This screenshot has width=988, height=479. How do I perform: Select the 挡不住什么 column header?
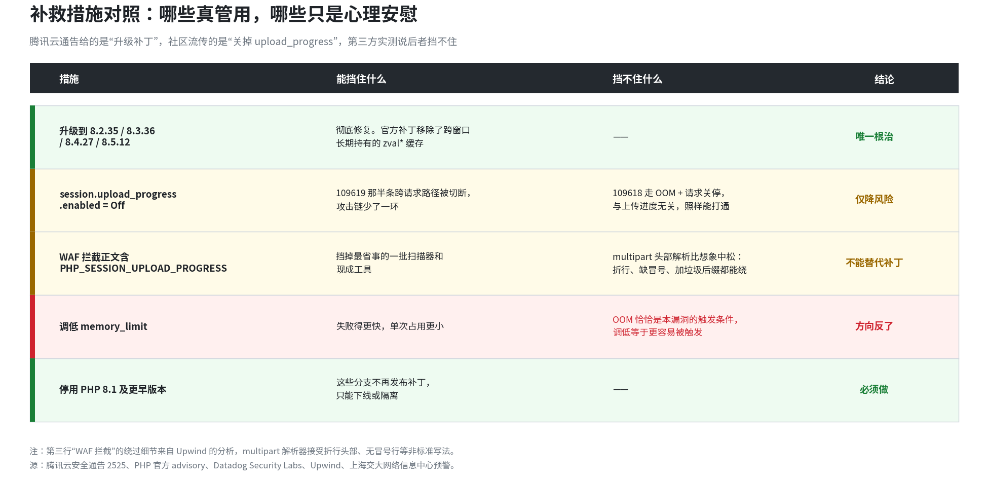(637, 79)
